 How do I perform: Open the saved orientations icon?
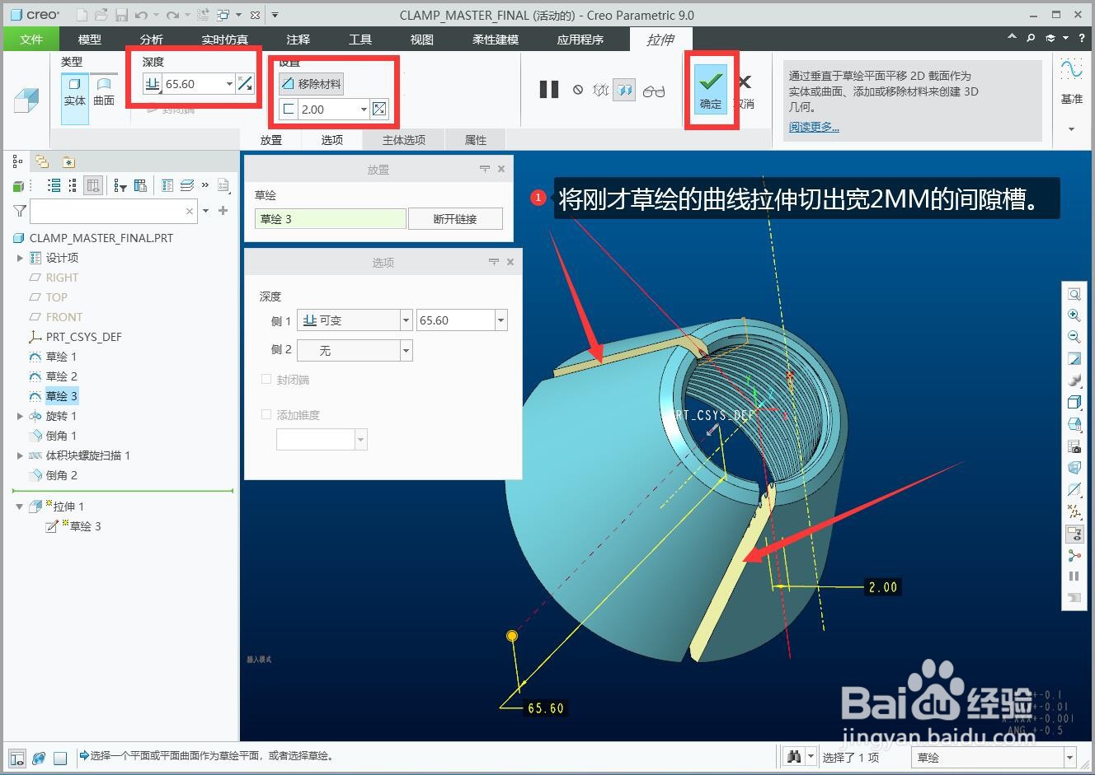pyautogui.click(x=1074, y=424)
